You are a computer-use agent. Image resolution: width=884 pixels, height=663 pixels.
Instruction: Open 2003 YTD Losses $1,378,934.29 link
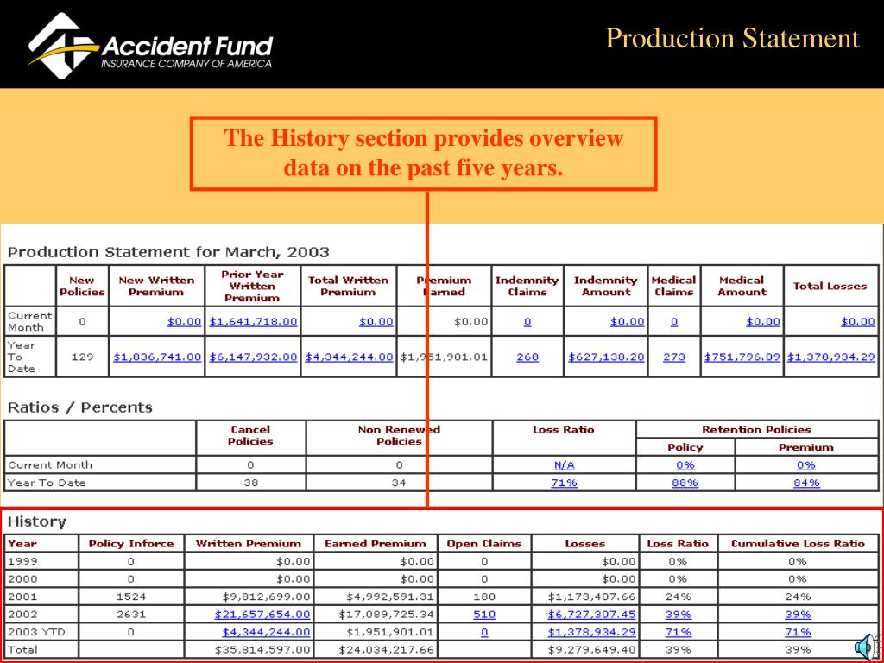pyautogui.click(x=591, y=632)
